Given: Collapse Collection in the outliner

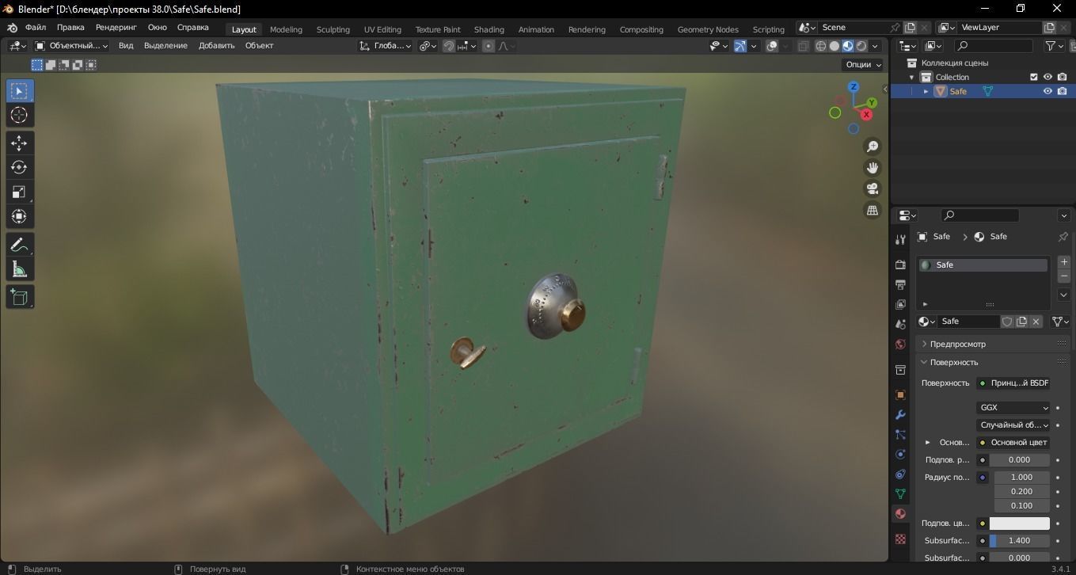Looking at the screenshot, I should [911, 77].
